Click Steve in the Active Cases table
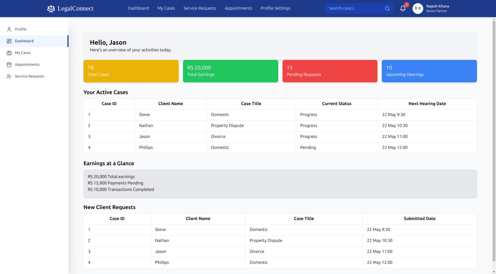Screen dimensions: 496x274 tap(144, 115)
